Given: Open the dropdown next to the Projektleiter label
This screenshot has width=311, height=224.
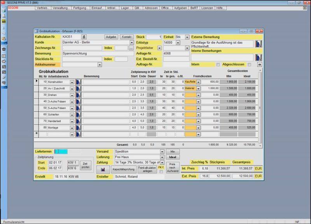Looking at the screenshot, I should 159,48.
